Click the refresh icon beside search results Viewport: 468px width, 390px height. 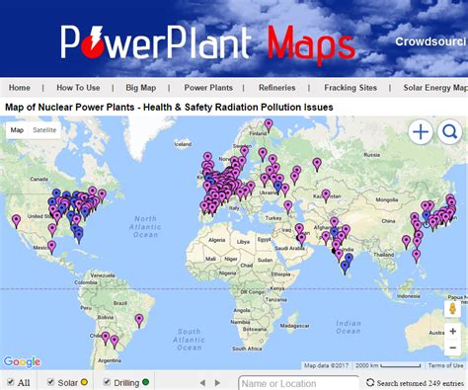point(370,382)
